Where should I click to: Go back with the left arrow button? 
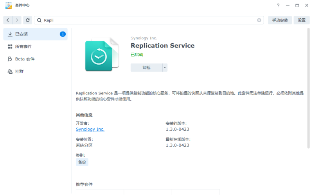pyautogui.click(x=8, y=20)
